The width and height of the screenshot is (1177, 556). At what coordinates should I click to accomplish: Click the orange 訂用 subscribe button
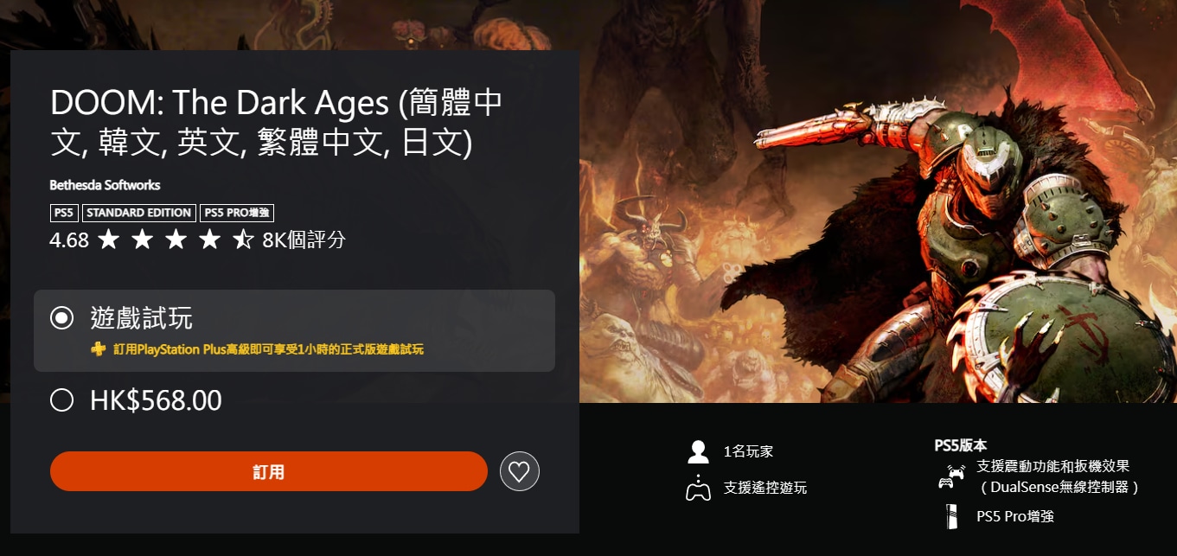click(x=269, y=471)
